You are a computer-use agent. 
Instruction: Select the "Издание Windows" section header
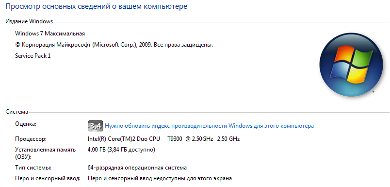29,21
